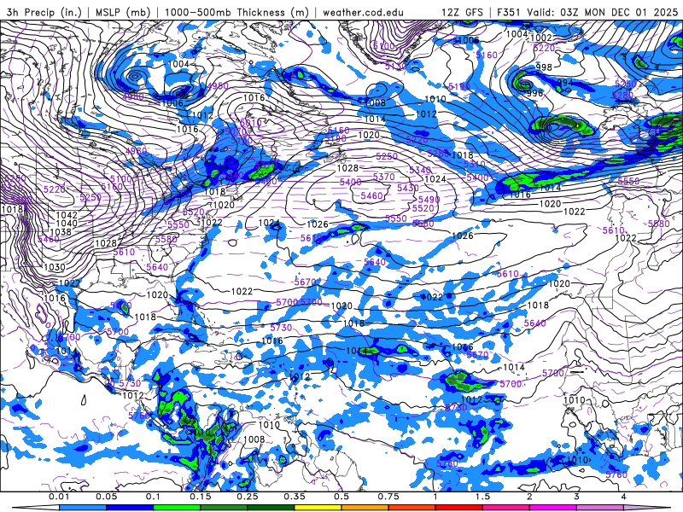Click the 'MON DEC 01 2025' valid date

[631, 12]
